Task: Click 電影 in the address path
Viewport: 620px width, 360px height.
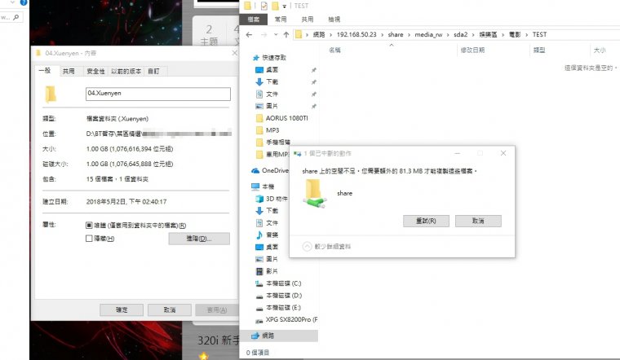Action: coord(515,34)
